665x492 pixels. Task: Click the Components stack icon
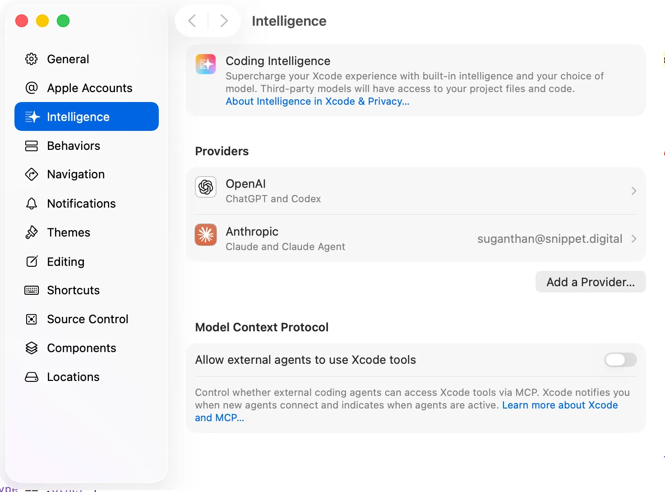(32, 348)
